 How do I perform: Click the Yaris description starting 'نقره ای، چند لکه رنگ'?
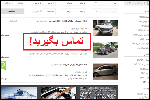pos(57,75)
